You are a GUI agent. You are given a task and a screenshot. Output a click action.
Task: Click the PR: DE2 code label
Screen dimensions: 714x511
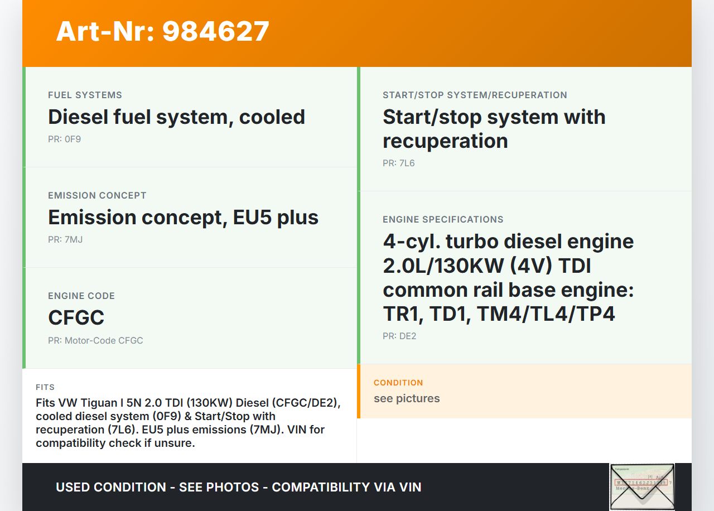[x=399, y=336]
